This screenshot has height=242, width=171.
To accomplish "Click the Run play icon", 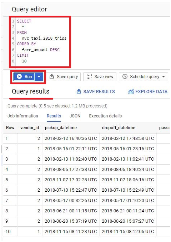I will pos(19,76).
